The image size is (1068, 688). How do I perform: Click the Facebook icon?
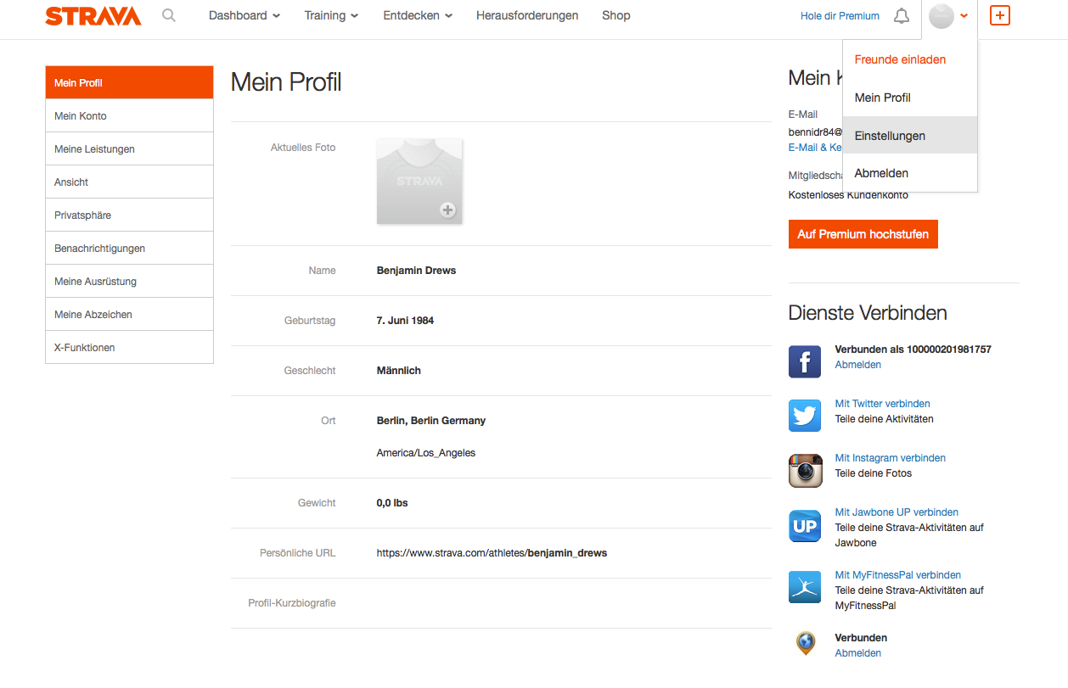pos(805,361)
